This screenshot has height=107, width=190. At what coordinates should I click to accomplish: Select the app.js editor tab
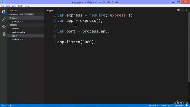tap(50, 11)
